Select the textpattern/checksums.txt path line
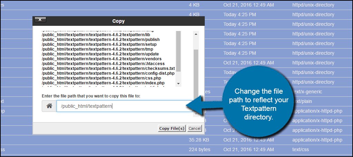The height and width of the screenshot is (157, 353). (x=108, y=69)
